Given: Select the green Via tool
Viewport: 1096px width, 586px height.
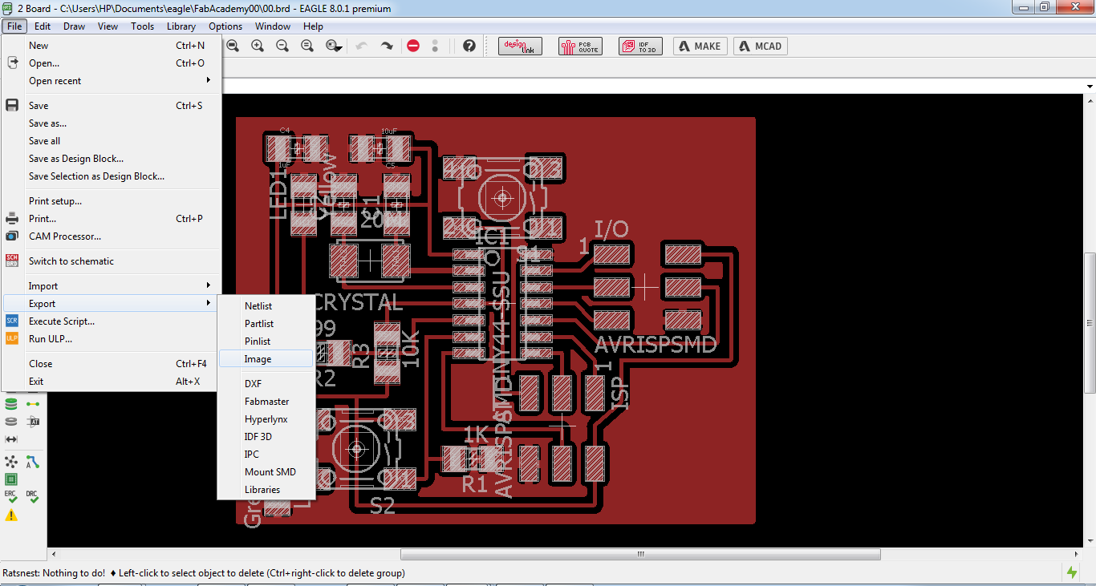Looking at the screenshot, I should [11, 404].
